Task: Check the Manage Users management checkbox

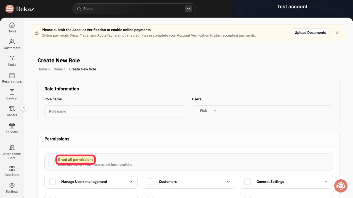Action: pos(52,182)
